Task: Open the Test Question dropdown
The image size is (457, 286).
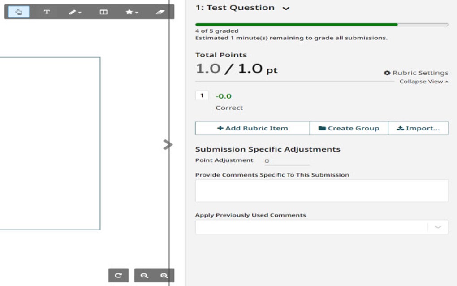Action: pyautogui.click(x=285, y=8)
